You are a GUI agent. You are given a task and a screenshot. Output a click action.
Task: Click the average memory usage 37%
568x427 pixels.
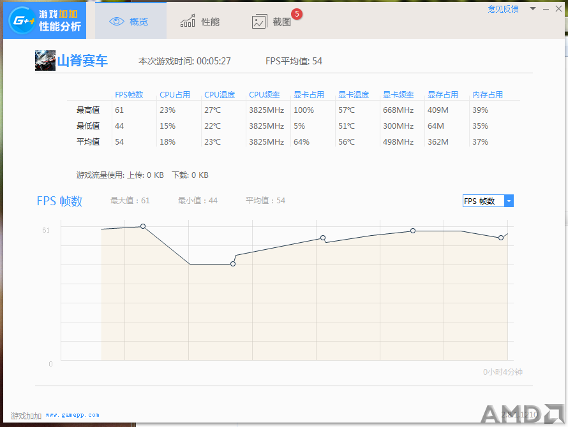coord(480,142)
